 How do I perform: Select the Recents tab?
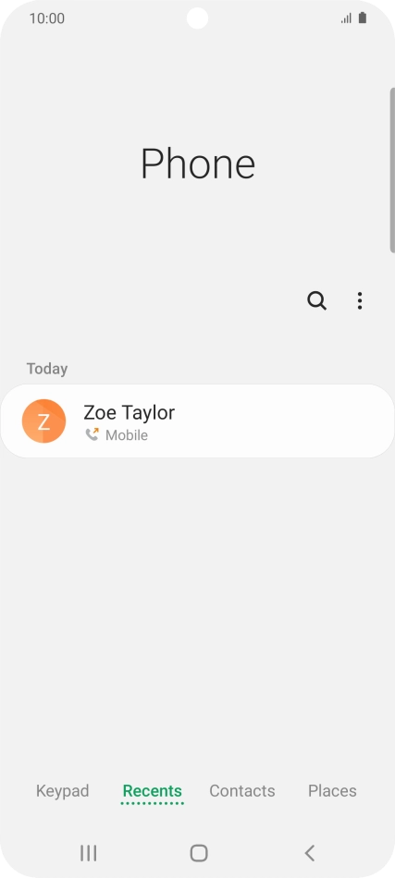[153, 790]
